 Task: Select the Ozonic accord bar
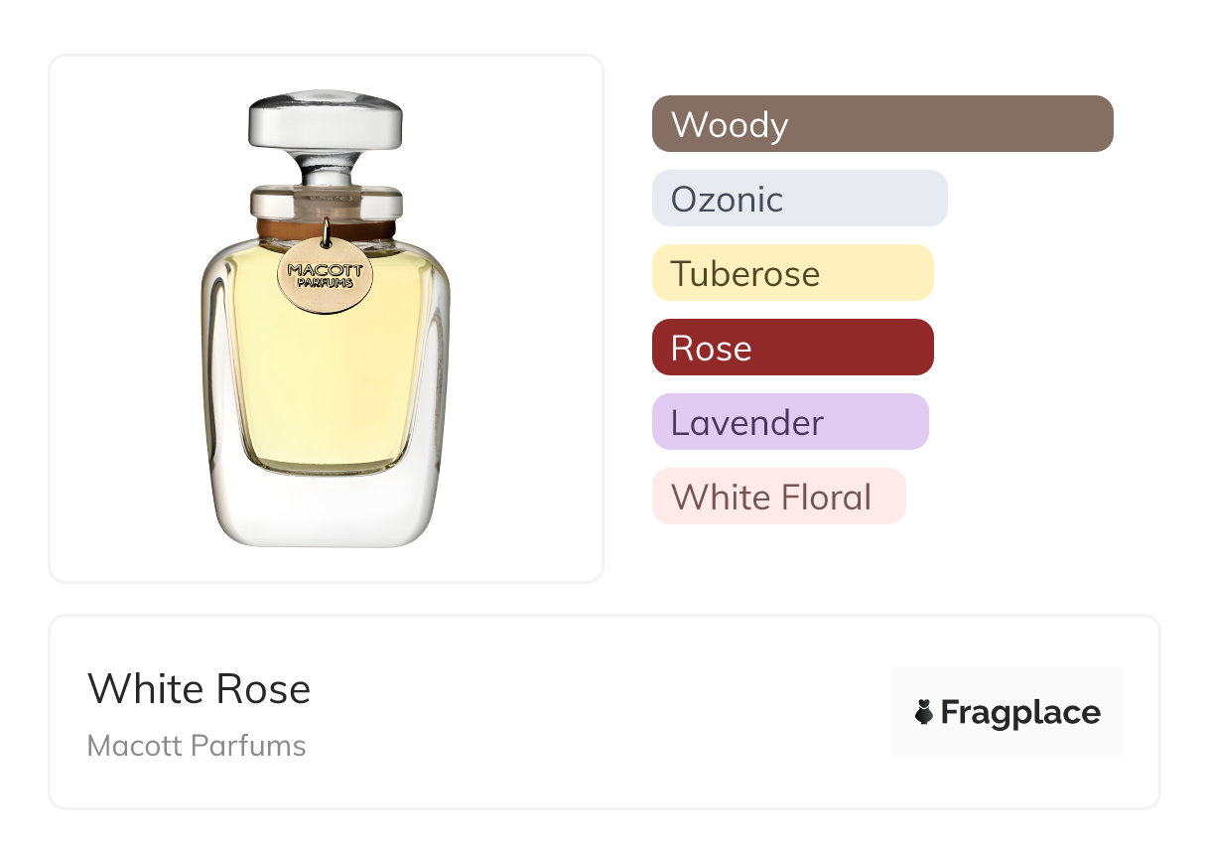(x=799, y=199)
